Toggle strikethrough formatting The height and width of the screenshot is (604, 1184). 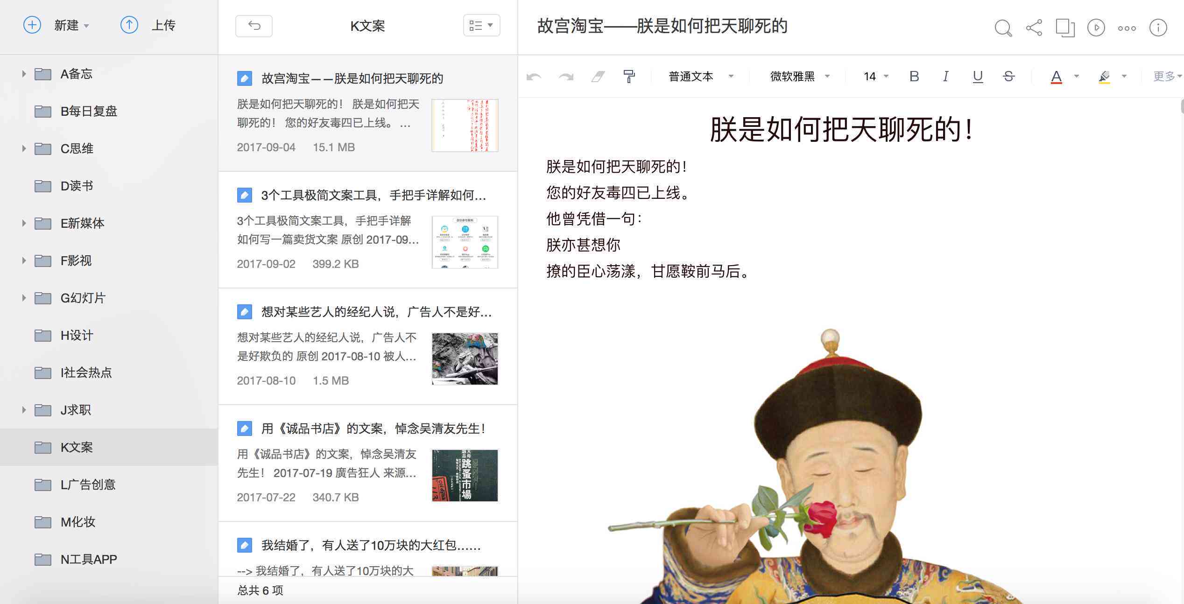pyautogui.click(x=1008, y=76)
